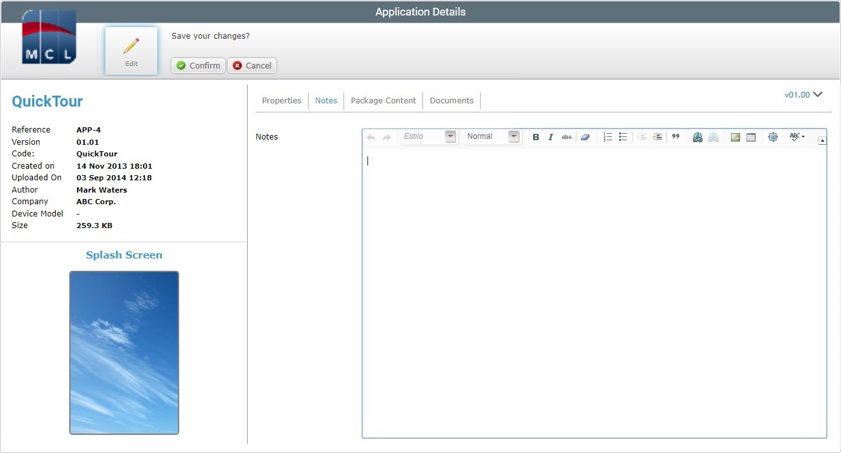This screenshot has width=841, height=453.
Task: Apply bold formatting in the editor
Action: (536, 137)
